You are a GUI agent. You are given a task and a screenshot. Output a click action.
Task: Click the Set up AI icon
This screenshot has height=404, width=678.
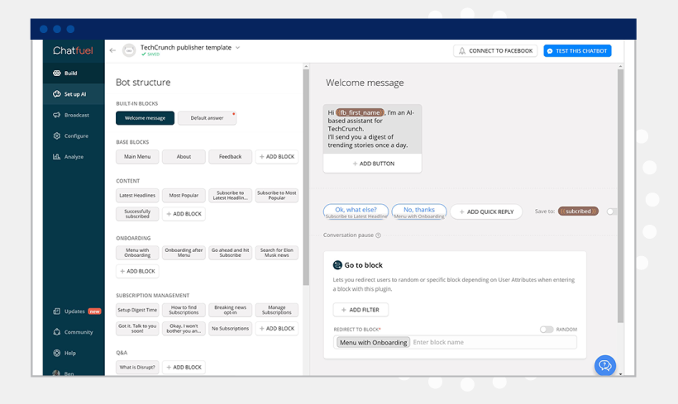click(x=57, y=93)
